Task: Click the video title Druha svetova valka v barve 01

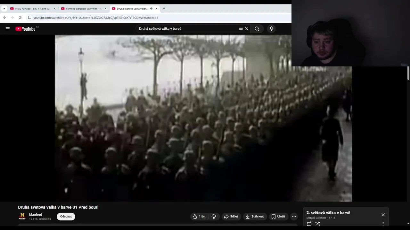Action: click(x=58, y=207)
